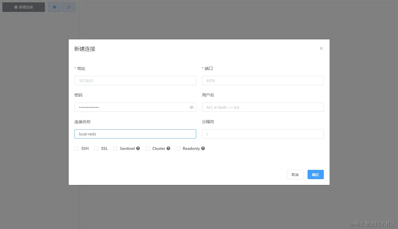The height and width of the screenshot is (229, 398).
Task: Check the Readonly option
Action: (x=178, y=148)
